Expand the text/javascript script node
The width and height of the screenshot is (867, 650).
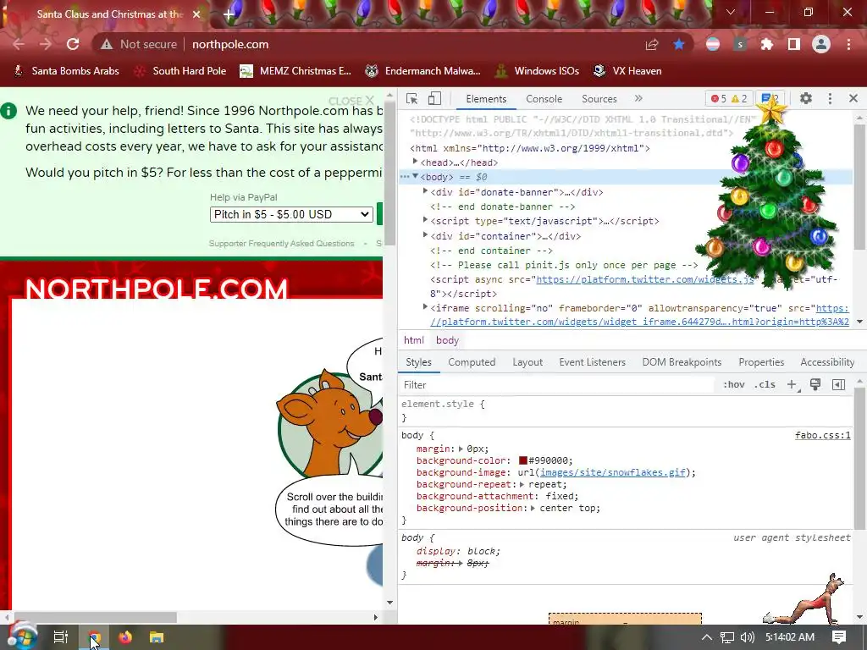click(425, 220)
